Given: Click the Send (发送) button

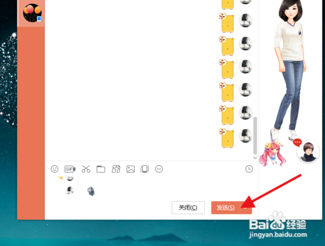Looking at the screenshot, I should coord(226,208).
